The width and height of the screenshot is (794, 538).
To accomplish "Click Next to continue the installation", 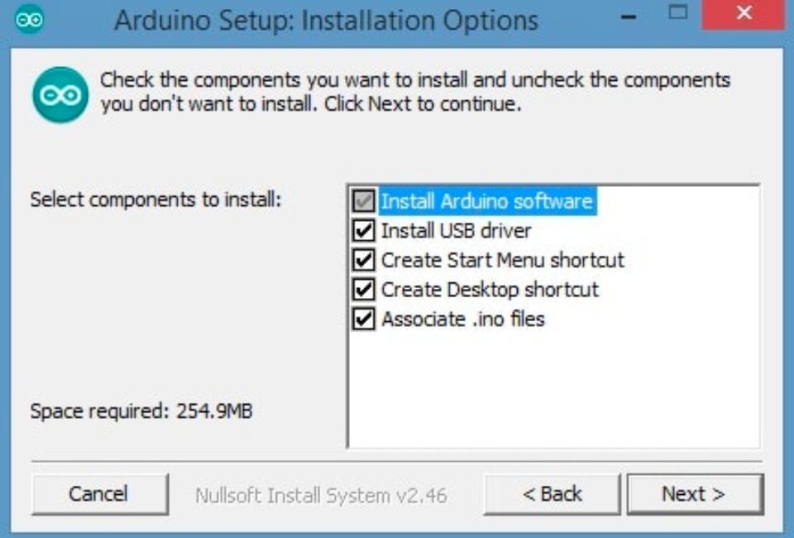I will [695, 494].
